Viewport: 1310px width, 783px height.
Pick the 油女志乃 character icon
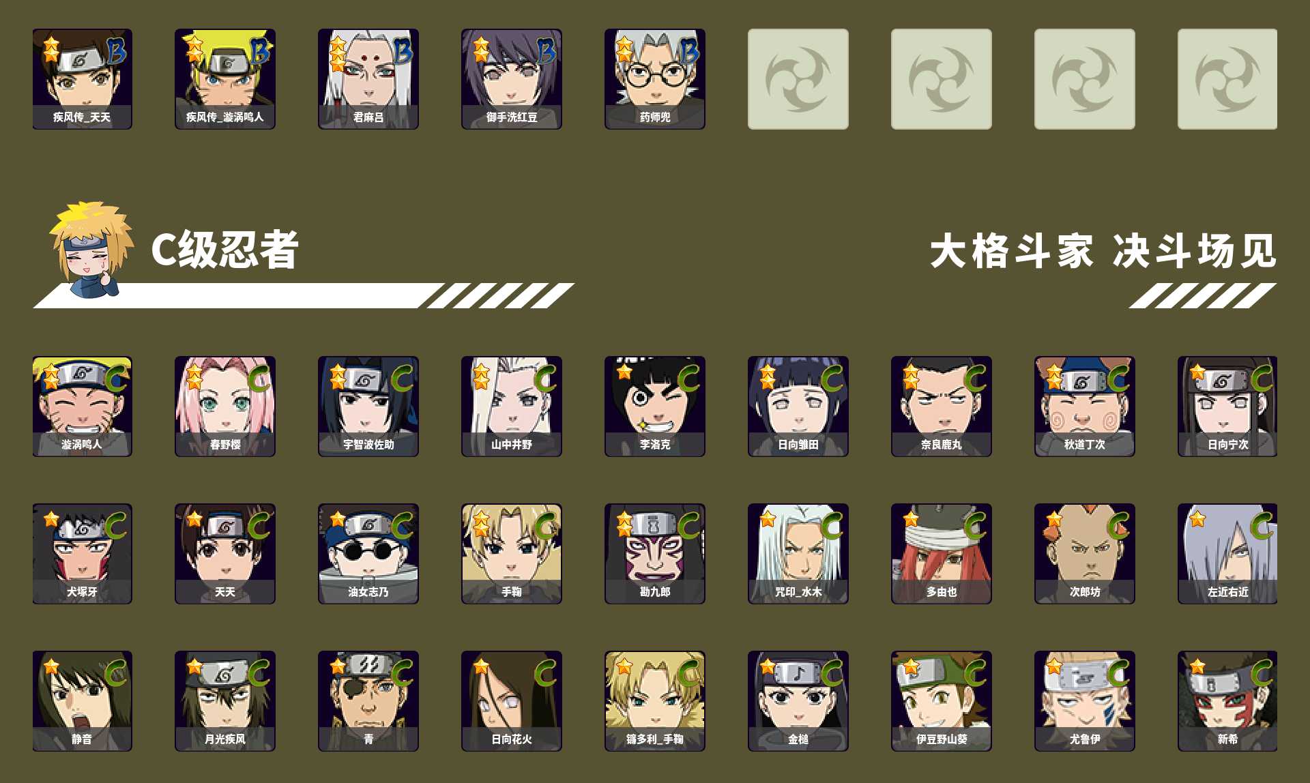[x=368, y=554]
